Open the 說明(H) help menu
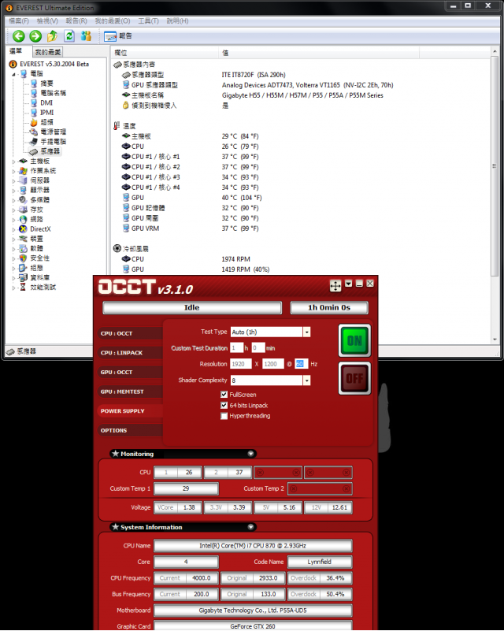504x631 pixels. [x=177, y=21]
